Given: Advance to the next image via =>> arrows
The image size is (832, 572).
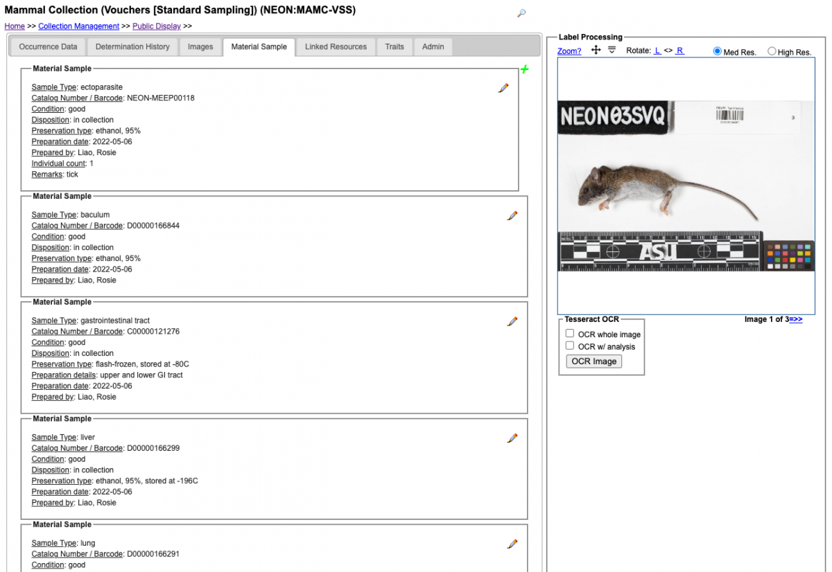Looking at the screenshot, I should click(795, 319).
